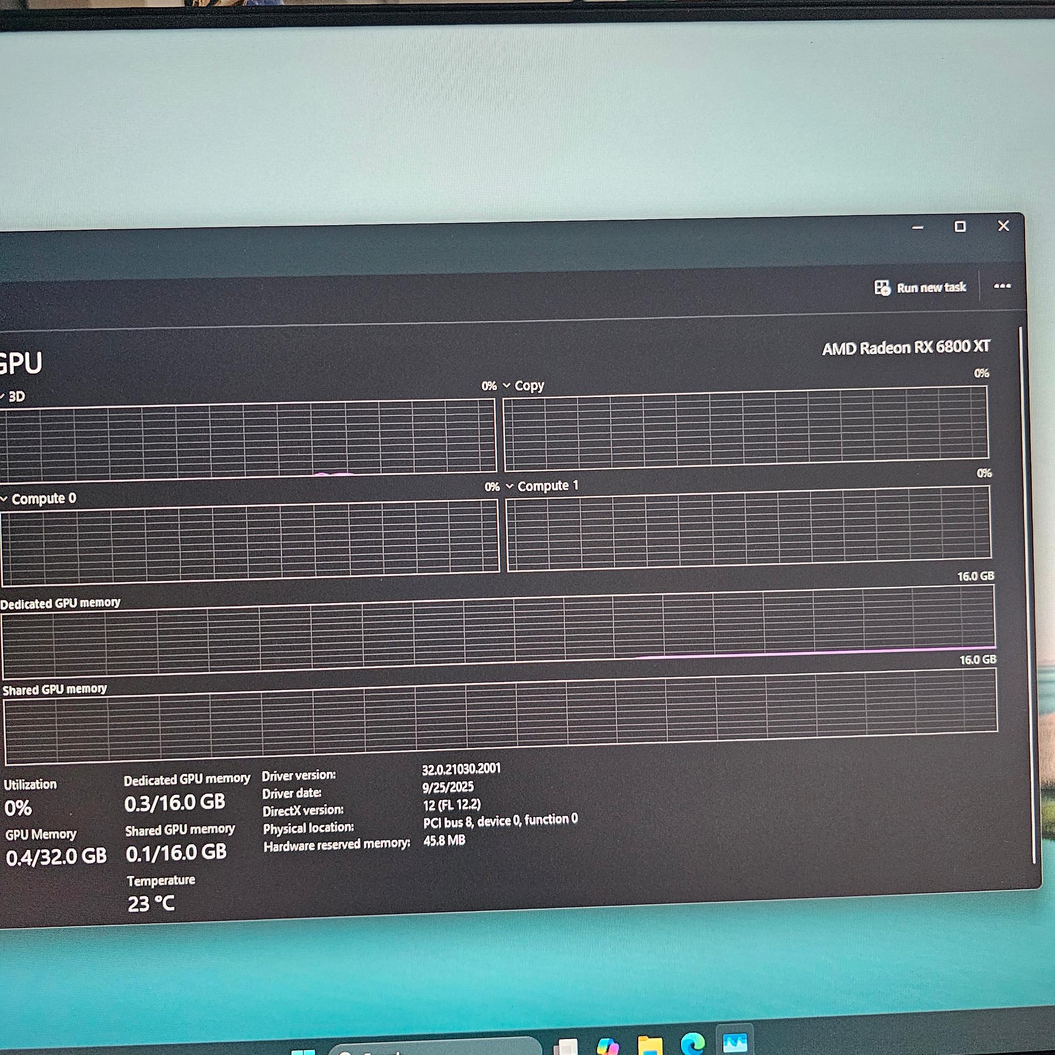Maximize the Task Manager window

point(960,226)
